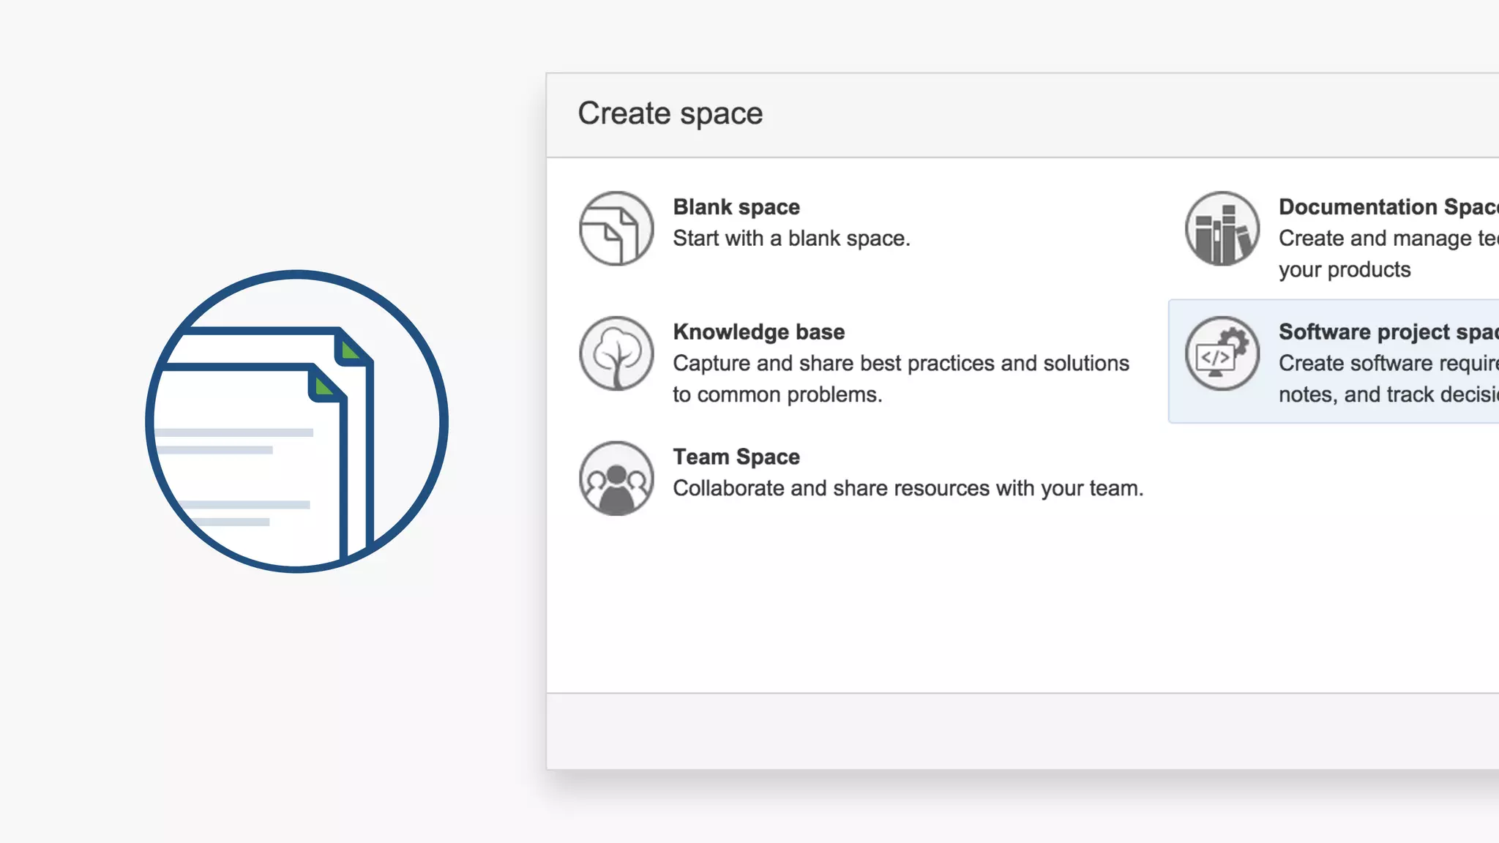Image resolution: width=1499 pixels, height=843 pixels.
Task: Click 'Start with a blank space.' text
Action: pyautogui.click(x=790, y=239)
